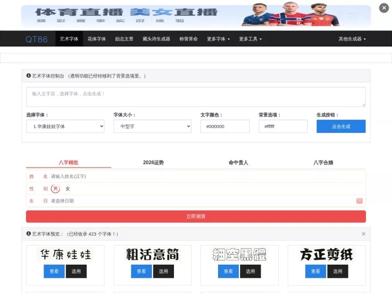Screen dimensions: 392x294
Task: Open the 选择字体 font dropdown
Action: click(65, 126)
